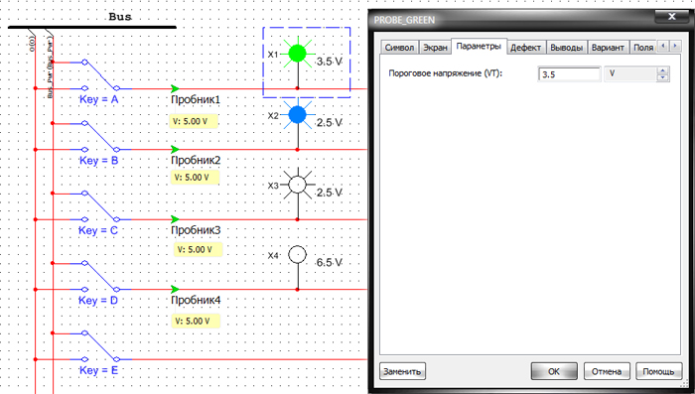Select the green X1 probe lamp
The height and width of the screenshot is (394, 695).
(298, 54)
